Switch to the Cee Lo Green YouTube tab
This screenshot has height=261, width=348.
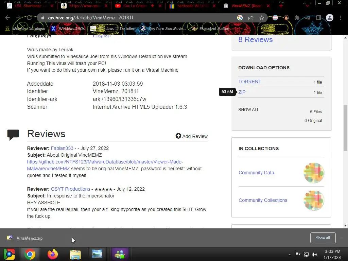tap(135, 6)
